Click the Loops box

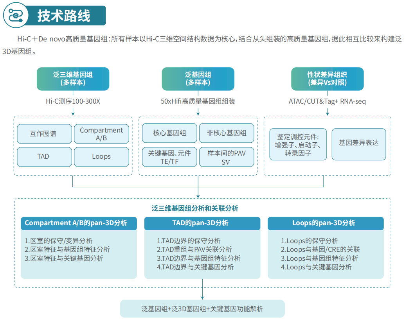(101, 157)
